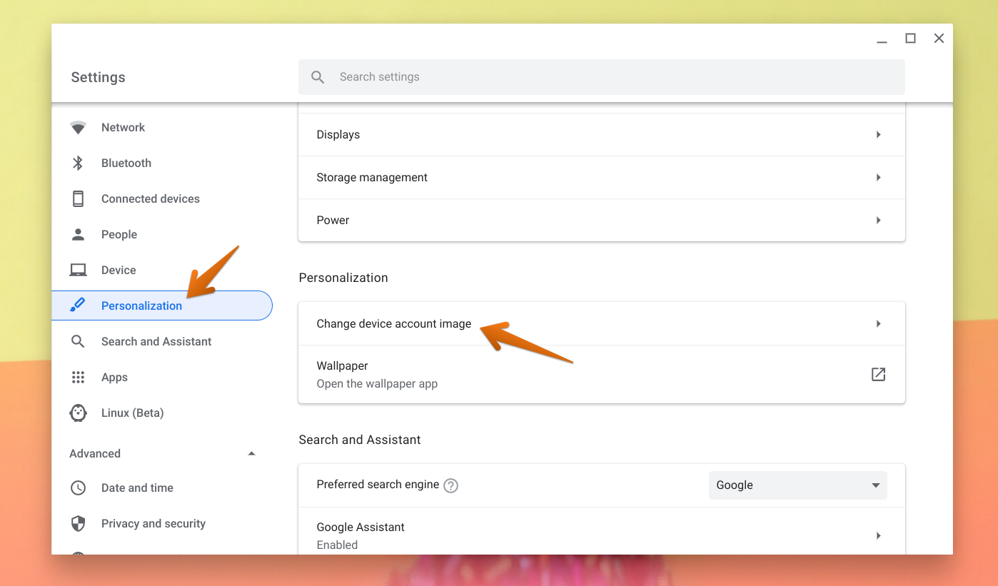Open Power settings

[x=602, y=221]
